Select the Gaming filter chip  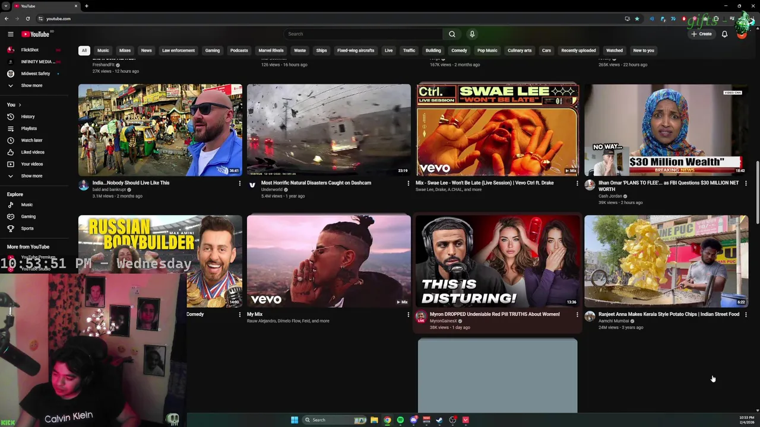(x=212, y=50)
